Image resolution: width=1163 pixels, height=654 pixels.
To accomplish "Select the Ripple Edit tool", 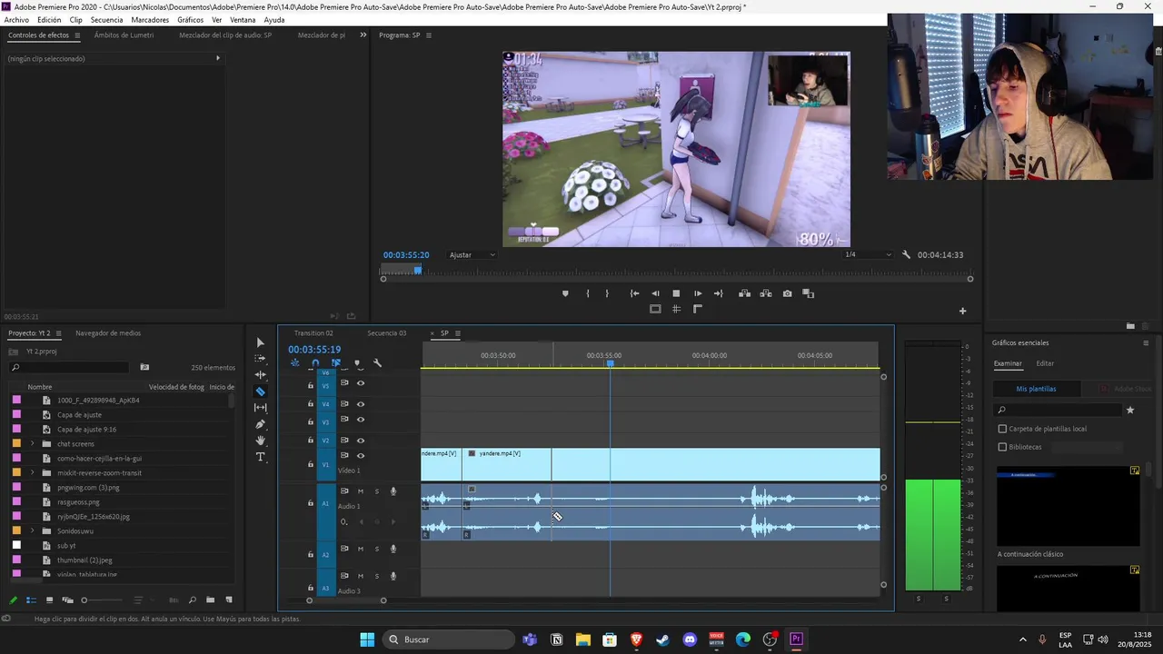I will click(x=261, y=375).
